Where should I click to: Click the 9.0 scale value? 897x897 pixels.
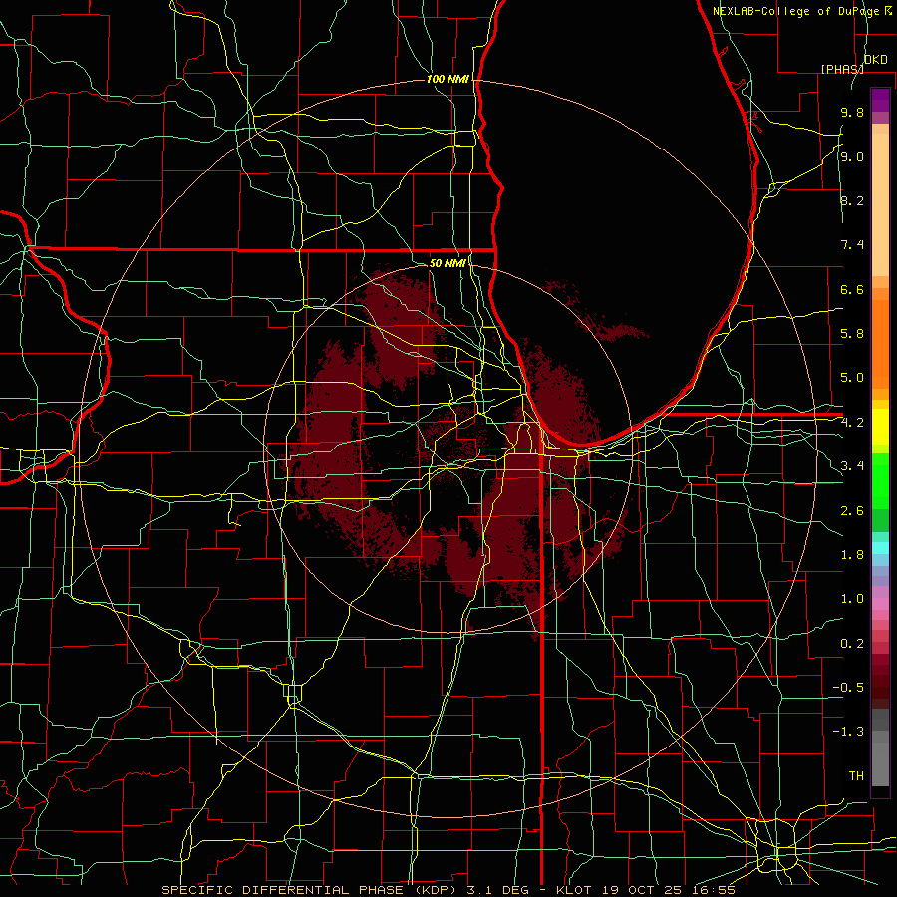pyautogui.click(x=852, y=156)
